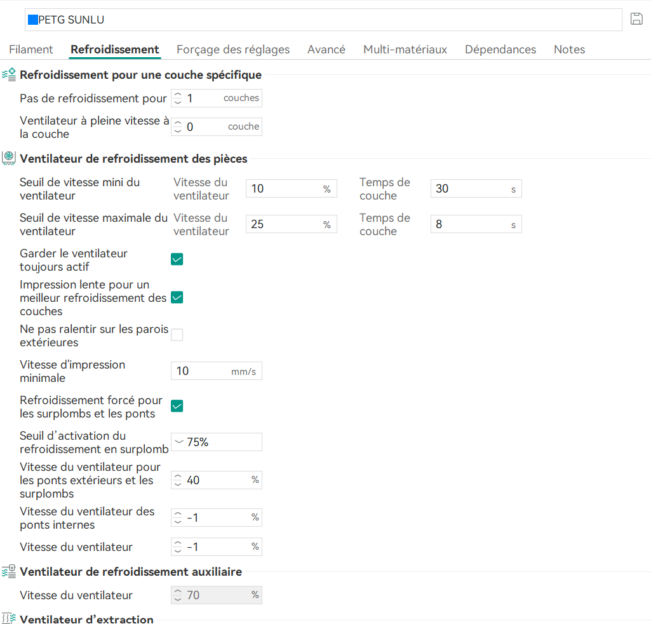The width and height of the screenshot is (651, 624).
Task: Click the PETG SUNLU preset name field
Action: click(318, 20)
